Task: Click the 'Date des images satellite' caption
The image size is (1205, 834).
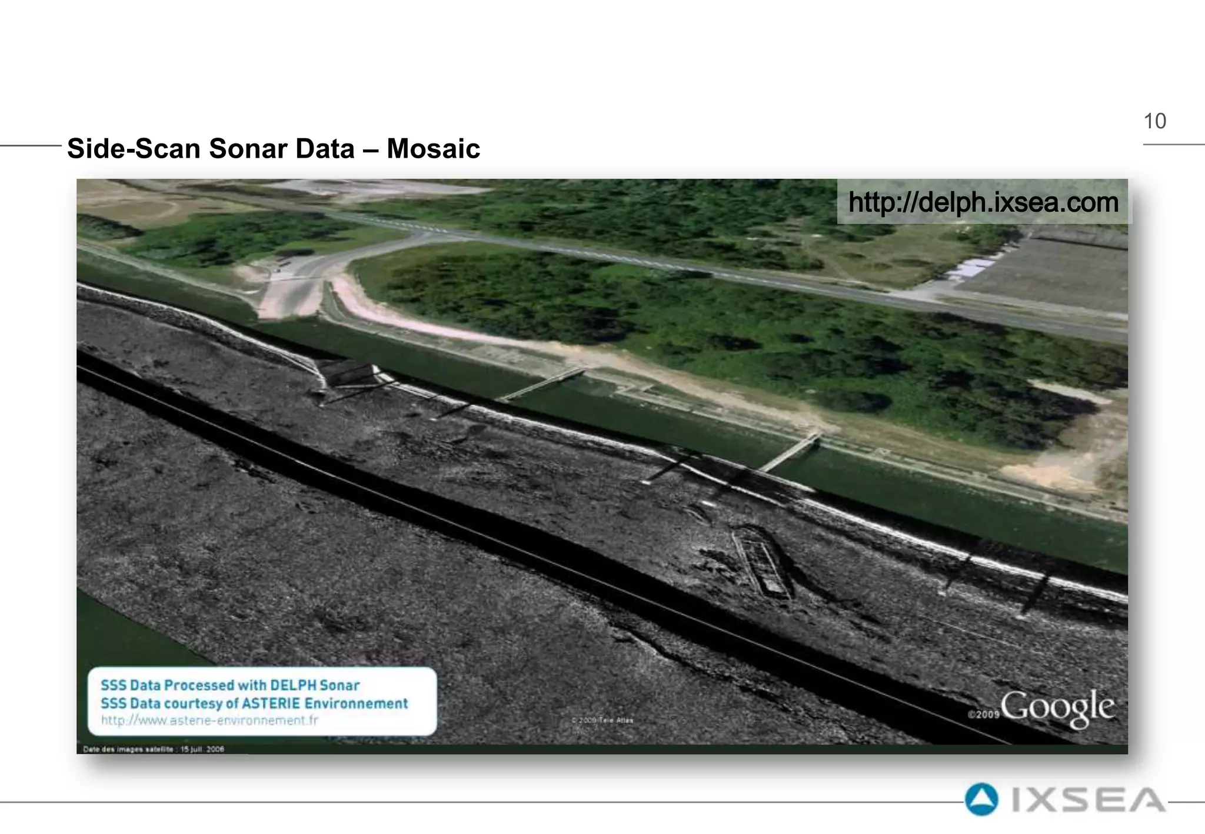Action: coord(154,749)
